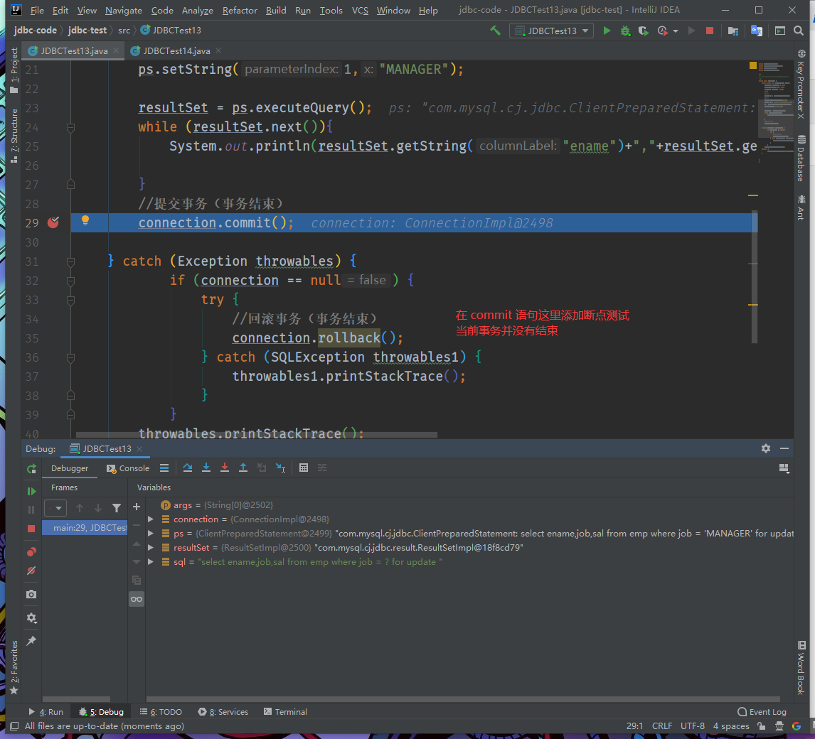Toggle fold marker at if line 32
This screenshot has height=739, width=815.
70,281
